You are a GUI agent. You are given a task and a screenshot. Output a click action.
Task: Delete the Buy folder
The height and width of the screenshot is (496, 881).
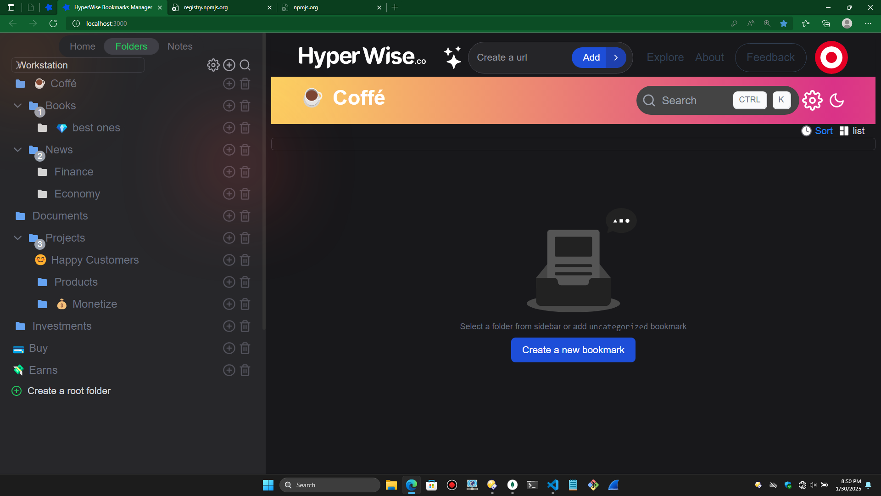(x=245, y=348)
